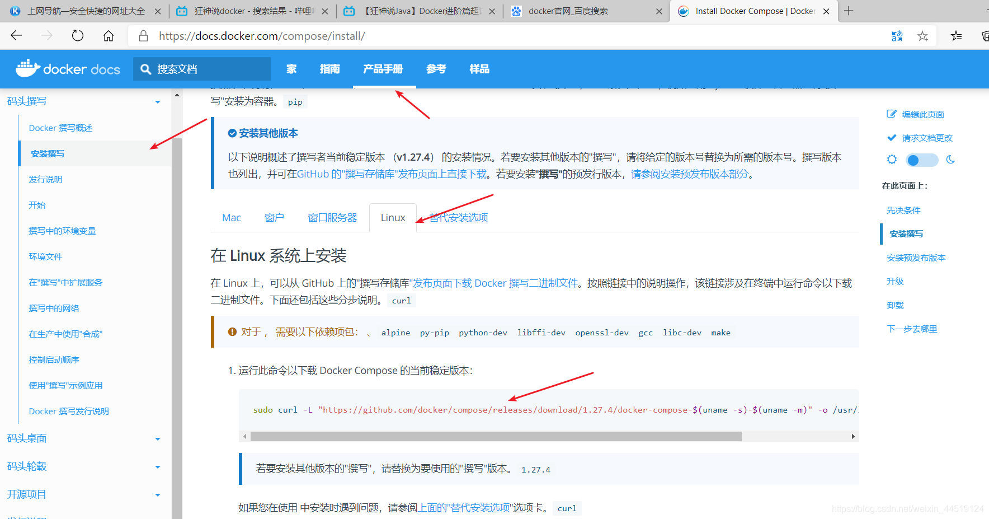Close the 上网导航 browser tab

click(x=158, y=11)
